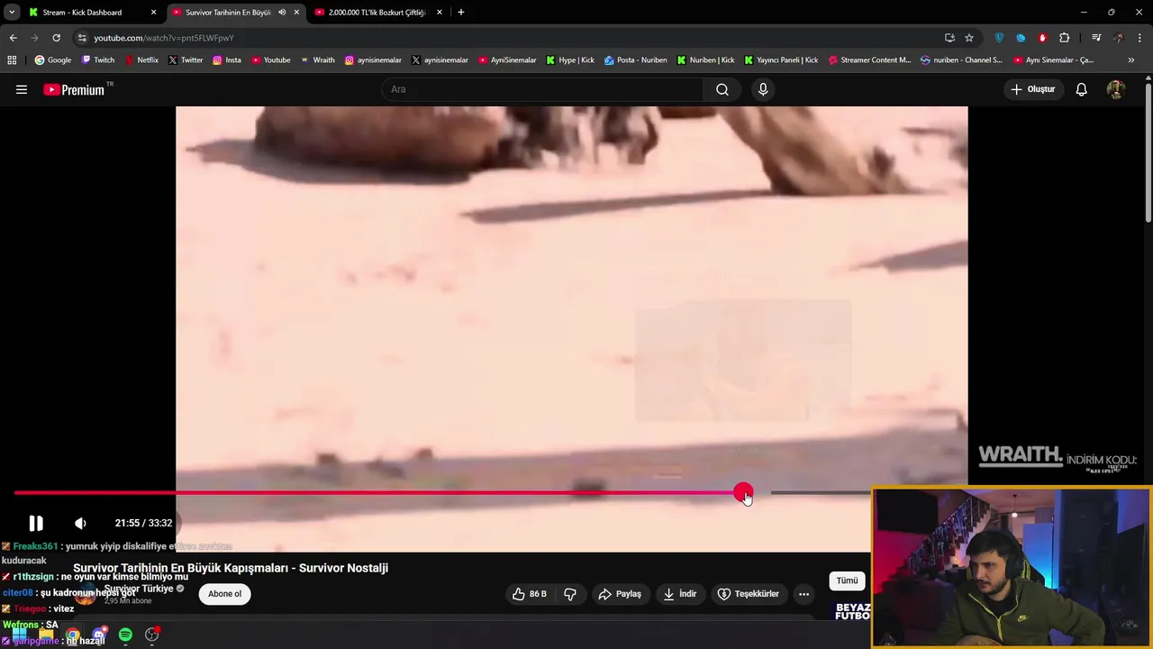This screenshot has width=1153, height=649.
Task: Open the 'Posta - Nuriben' bookmark
Action: [636, 60]
